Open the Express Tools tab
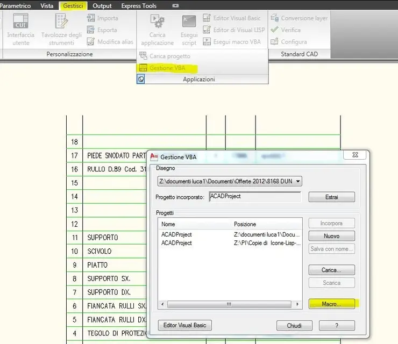 (x=139, y=6)
